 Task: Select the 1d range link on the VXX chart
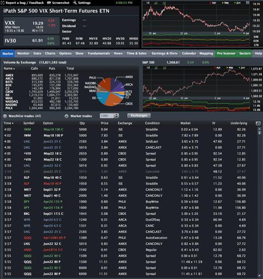pos(148,3)
